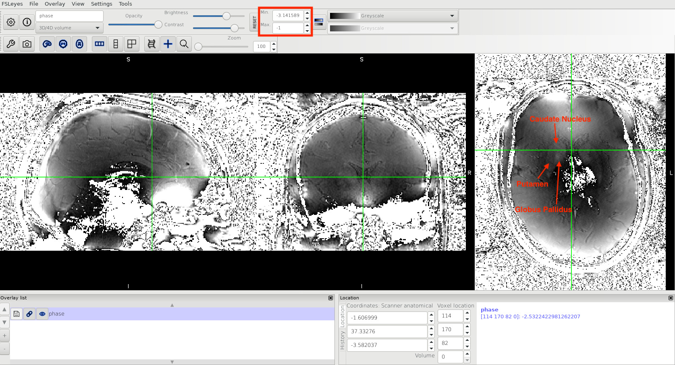Toggle location cursor crosshair button
675x365 pixels.
[x=168, y=44]
